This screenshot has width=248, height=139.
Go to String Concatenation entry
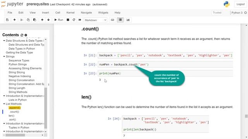[22, 80]
